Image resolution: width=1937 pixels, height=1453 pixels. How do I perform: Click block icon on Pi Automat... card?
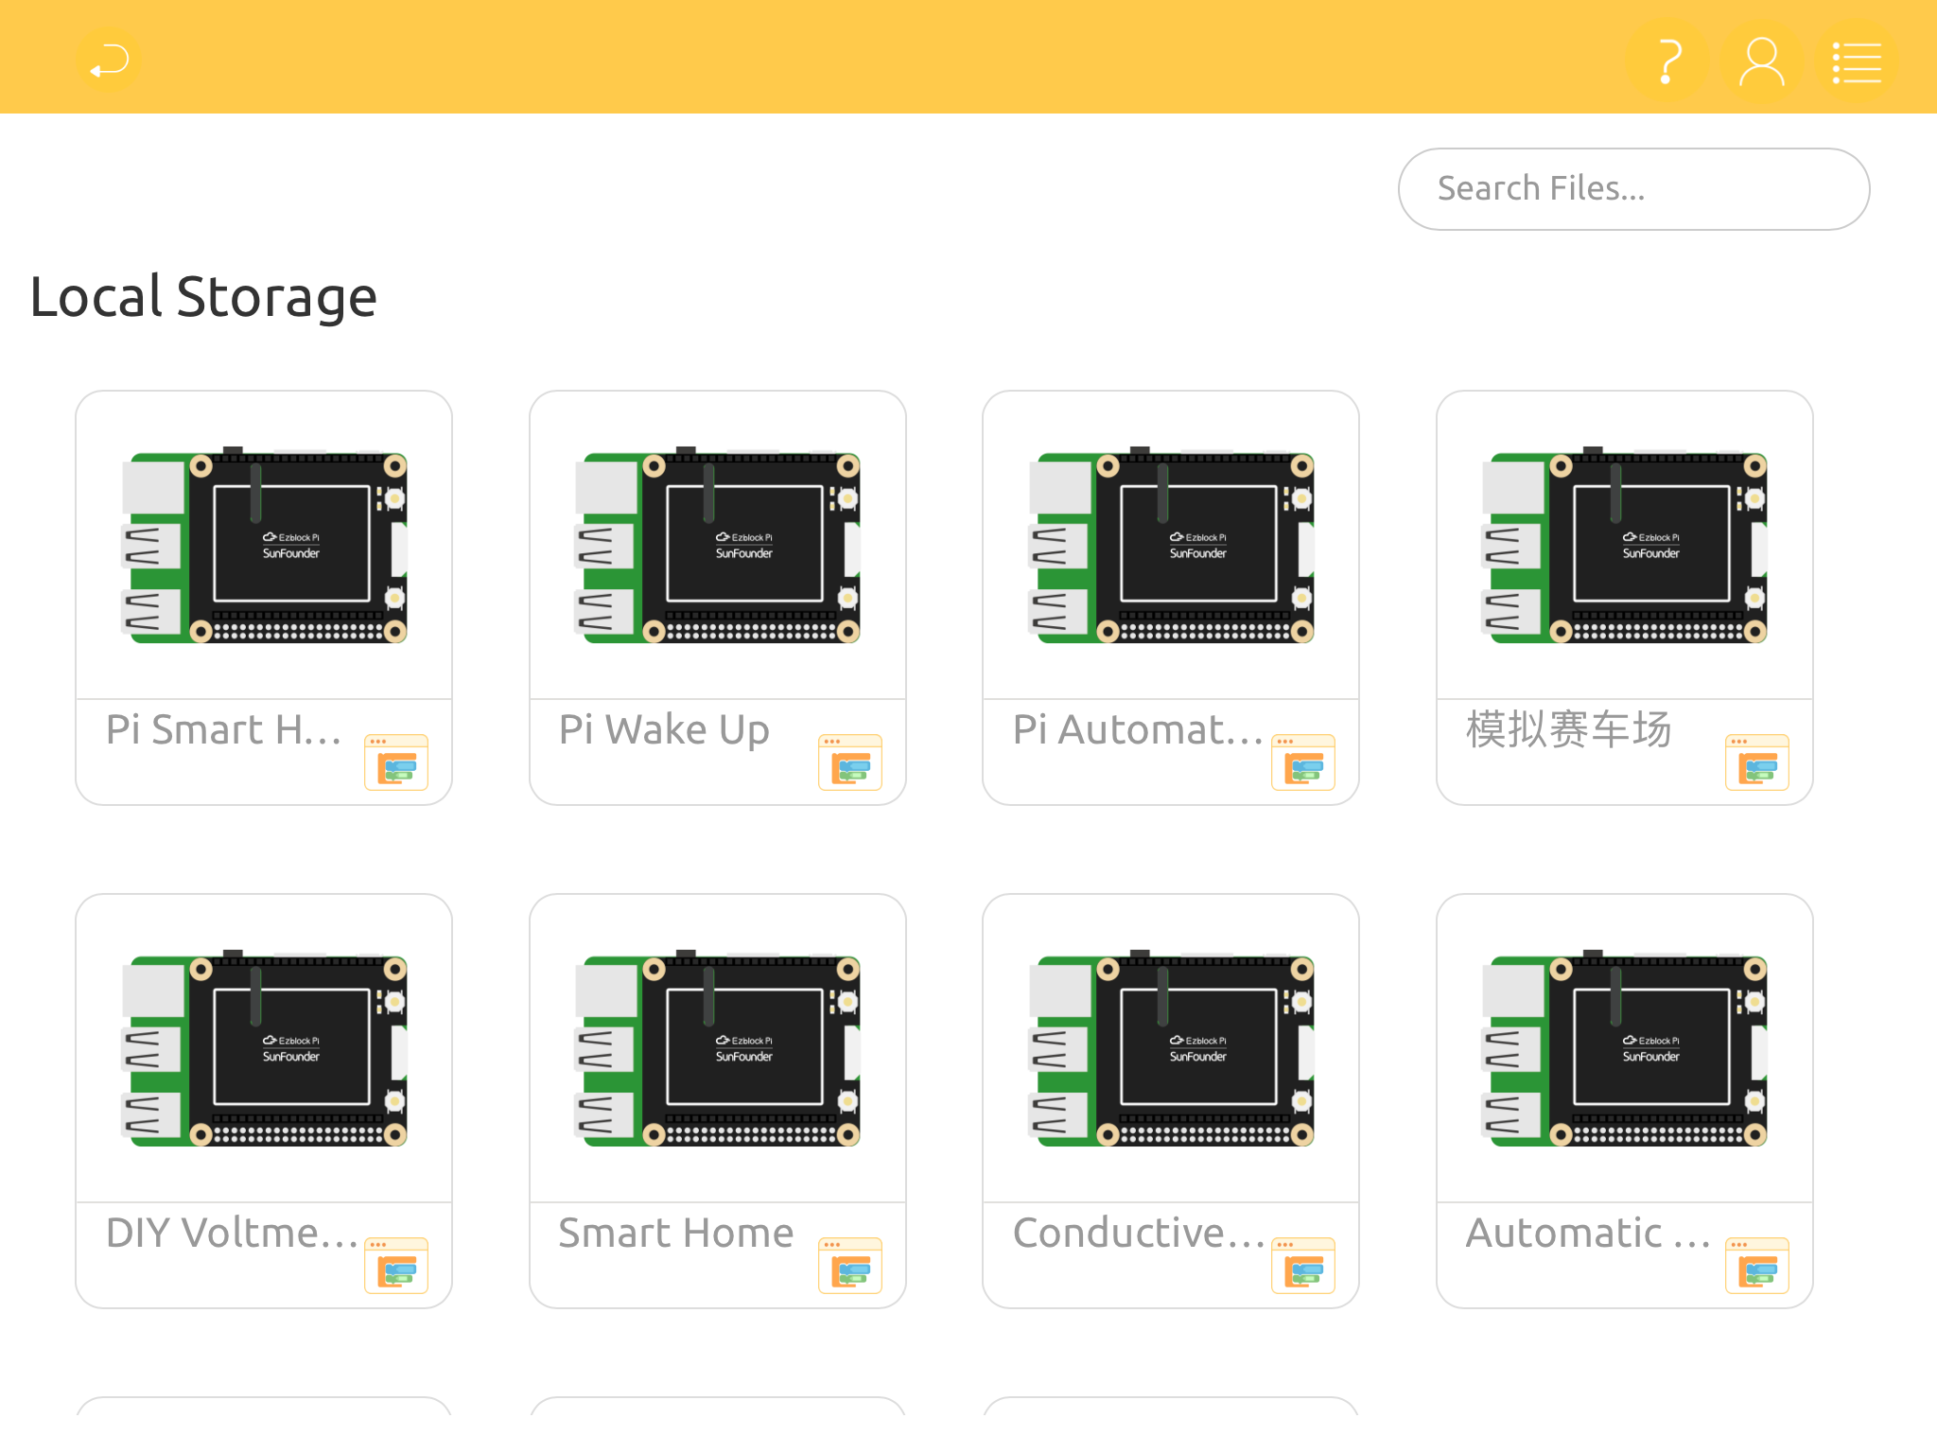pyautogui.click(x=1303, y=762)
